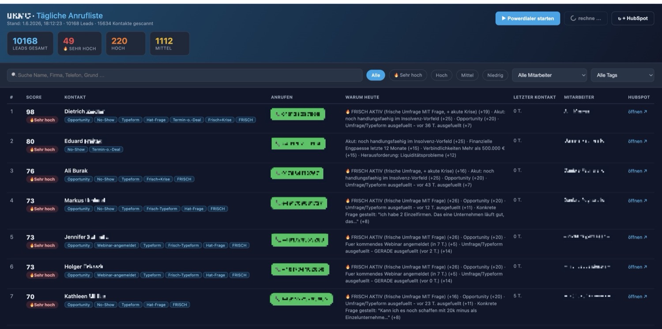
Task: Click the contact name Ali Burak
Action: [x=76, y=171]
